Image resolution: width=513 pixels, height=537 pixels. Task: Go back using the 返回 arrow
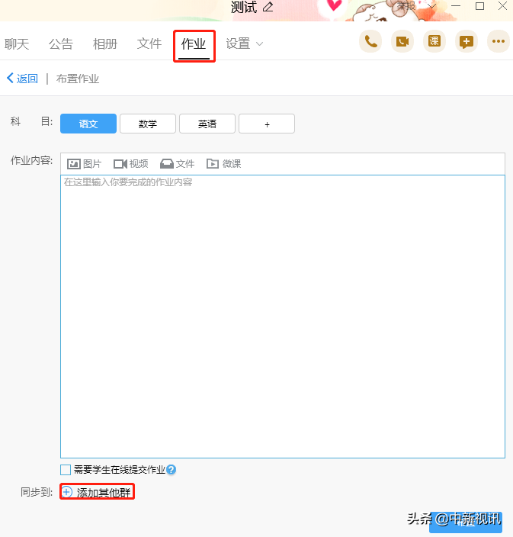[22, 79]
